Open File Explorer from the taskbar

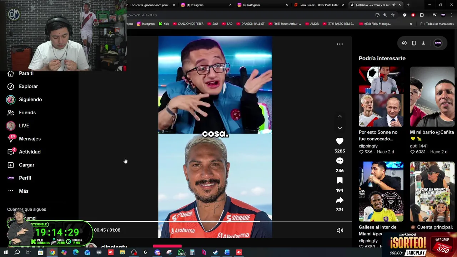tap(122, 253)
